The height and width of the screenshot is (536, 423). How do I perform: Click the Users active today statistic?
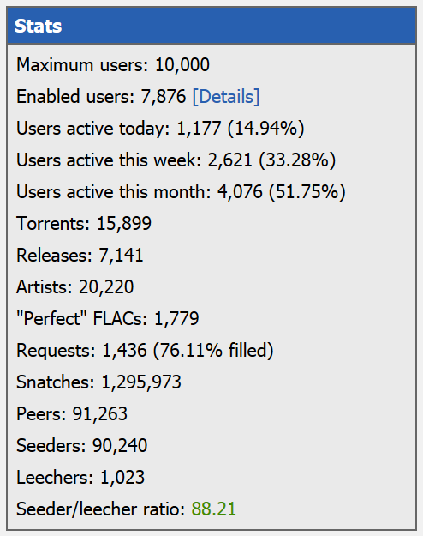160,129
